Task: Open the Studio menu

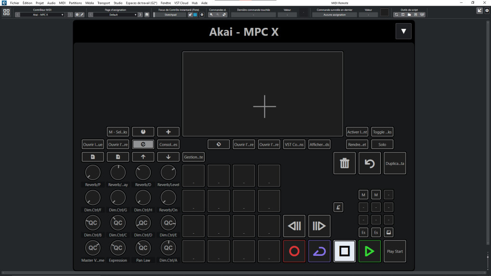Action: (x=118, y=3)
